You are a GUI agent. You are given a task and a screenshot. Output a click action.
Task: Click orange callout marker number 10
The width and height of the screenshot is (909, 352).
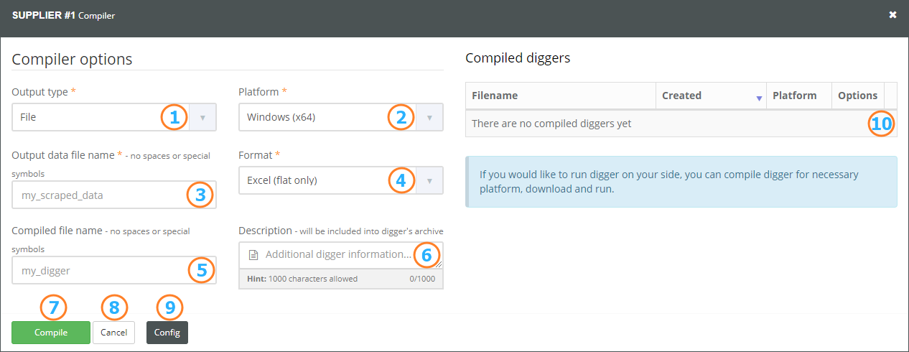[x=881, y=124]
